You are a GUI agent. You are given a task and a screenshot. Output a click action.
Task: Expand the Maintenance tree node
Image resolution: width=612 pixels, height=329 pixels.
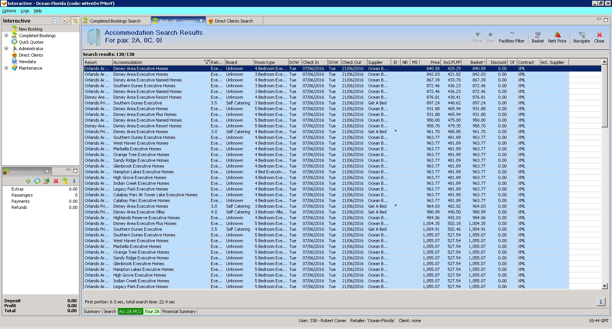click(x=6, y=68)
